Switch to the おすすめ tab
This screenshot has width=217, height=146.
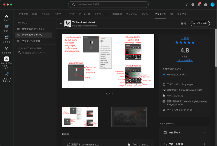click(23, 14)
